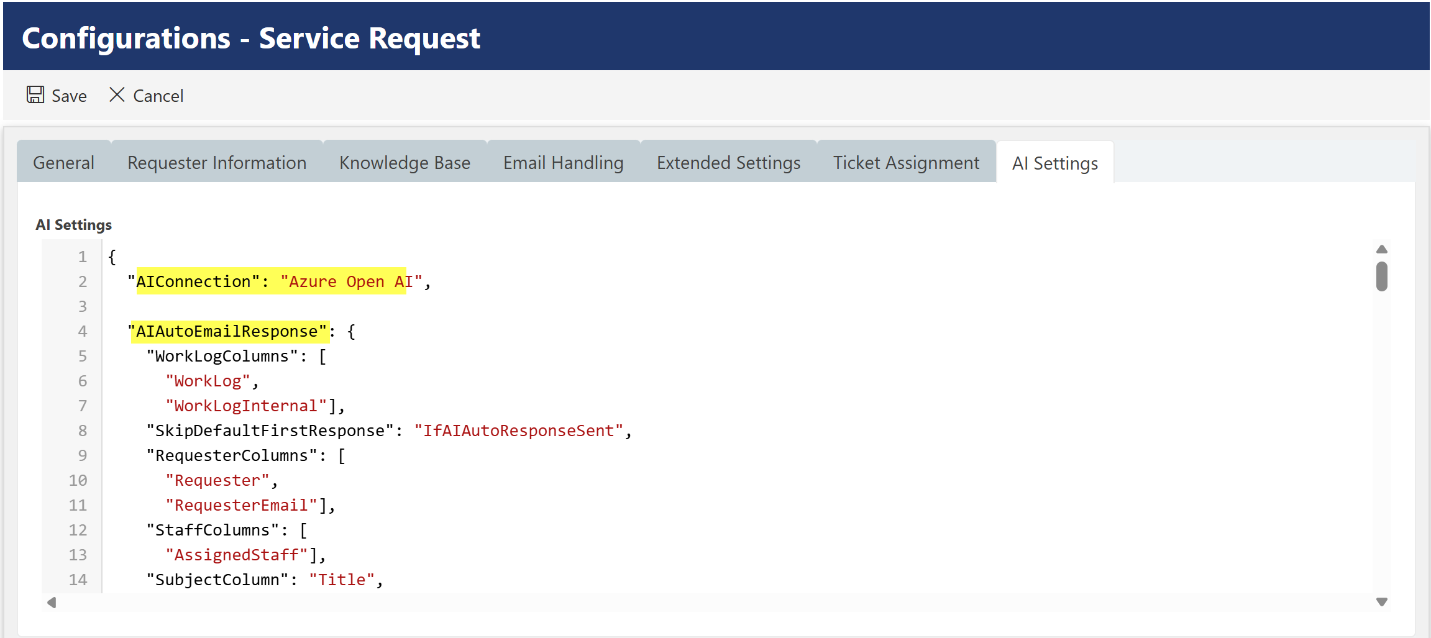Click the Cancel X icon
The width and height of the screenshot is (1431, 638).
click(117, 95)
